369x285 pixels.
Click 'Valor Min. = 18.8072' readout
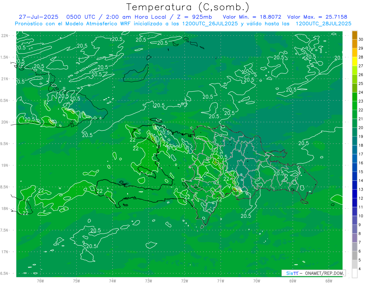(252, 17)
